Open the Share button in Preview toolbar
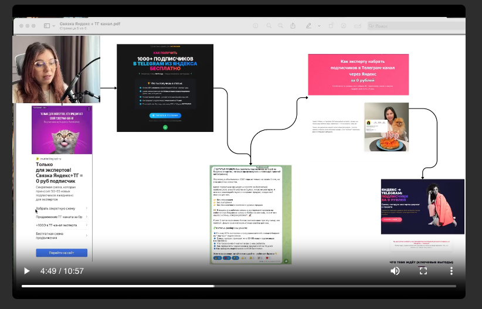 pyautogui.click(x=293, y=26)
